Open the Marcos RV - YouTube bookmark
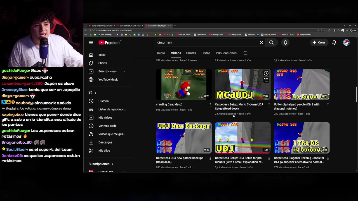Viewport: 358px width, 201px height. [x=287, y=35]
